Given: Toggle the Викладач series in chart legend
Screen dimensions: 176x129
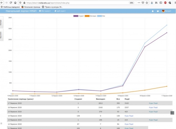Looking at the screenshot, I should (93, 16).
